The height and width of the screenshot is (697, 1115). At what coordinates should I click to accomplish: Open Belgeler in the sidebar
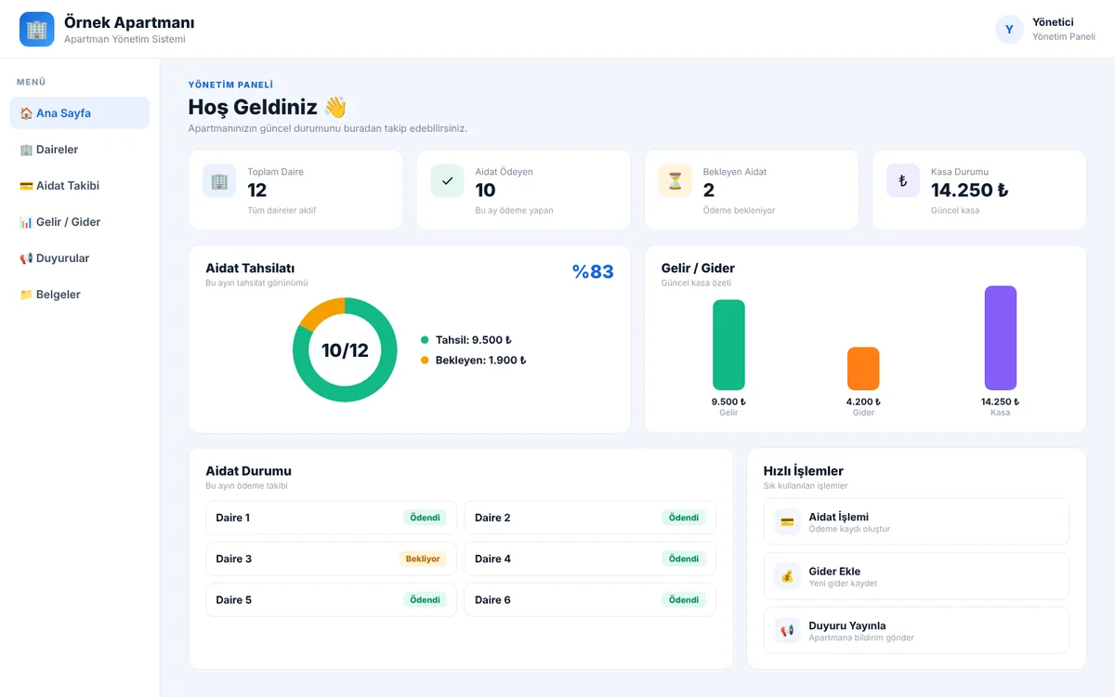80,295
